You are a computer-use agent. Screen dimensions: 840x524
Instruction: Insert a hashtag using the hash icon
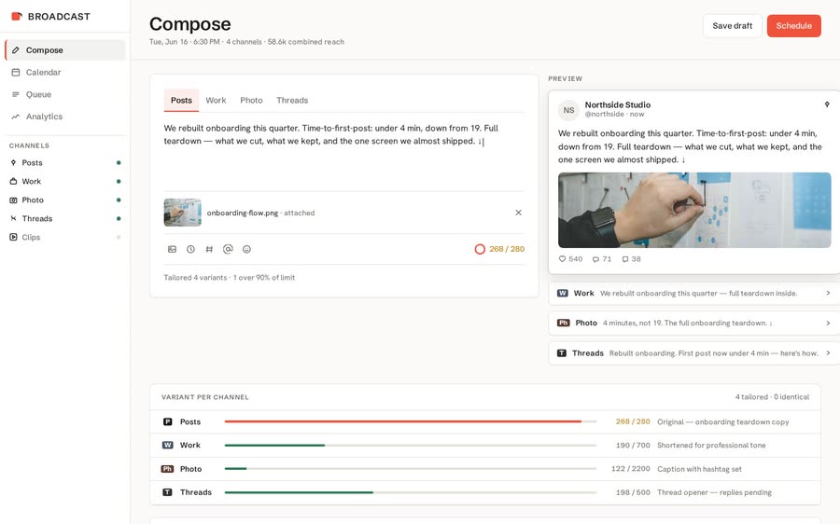(209, 249)
